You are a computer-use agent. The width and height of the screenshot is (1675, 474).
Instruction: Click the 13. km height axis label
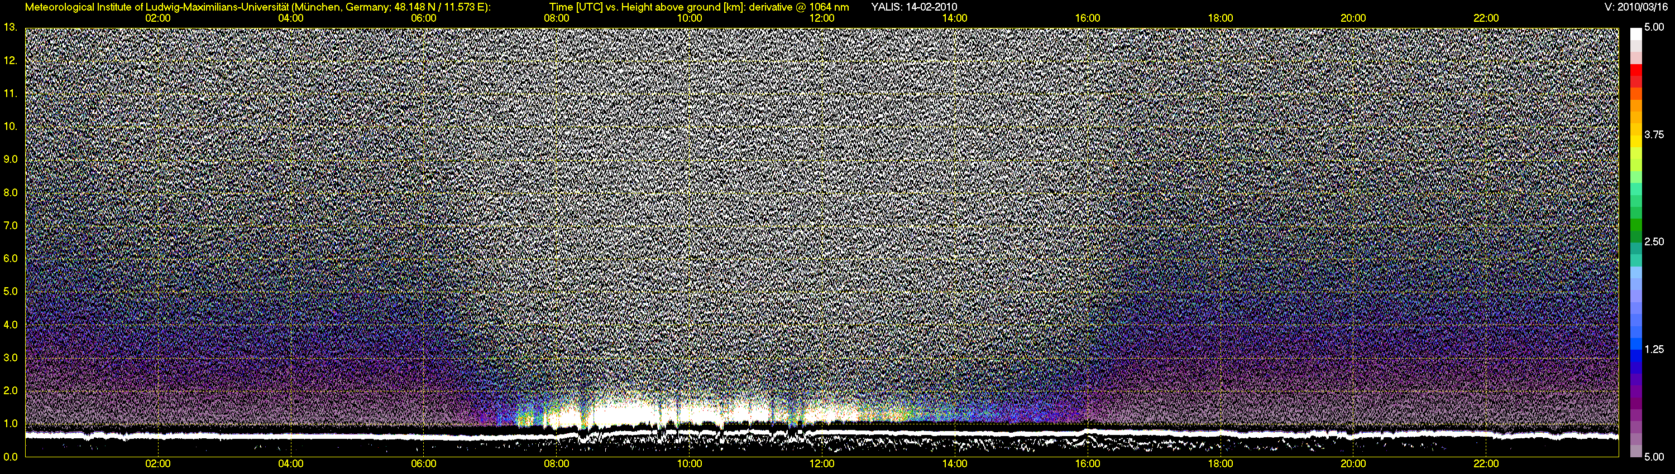9,27
